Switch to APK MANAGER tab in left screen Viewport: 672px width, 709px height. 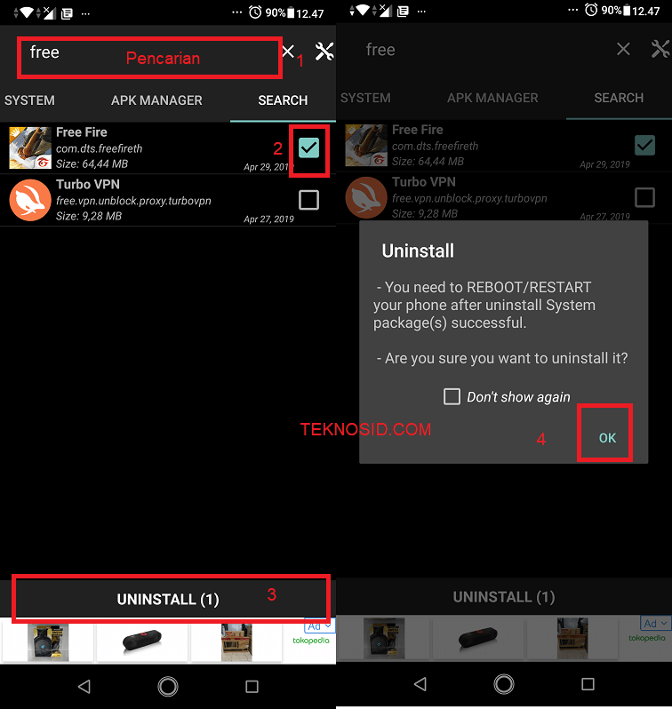click(x=156, y=100)
